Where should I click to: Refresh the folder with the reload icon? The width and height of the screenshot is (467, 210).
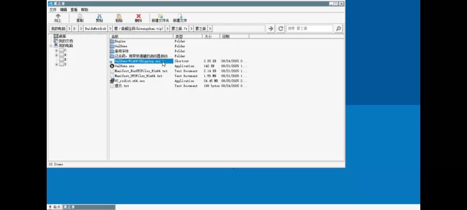pyautogui.click(x=280, y=29)
